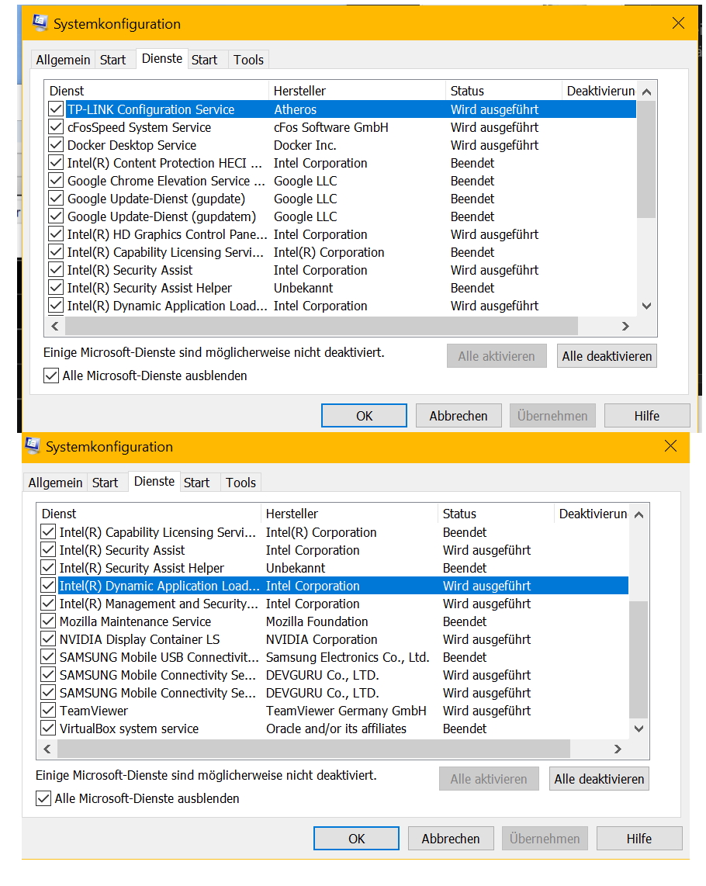The width and height of the screenshot is (706, 886).
Task: Click Hilfe button in upper window
Action: (646, 416)
